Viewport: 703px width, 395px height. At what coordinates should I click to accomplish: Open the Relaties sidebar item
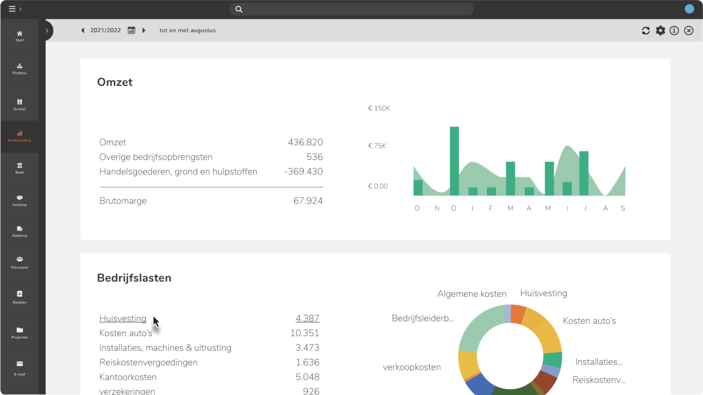(x=19, y=296)
